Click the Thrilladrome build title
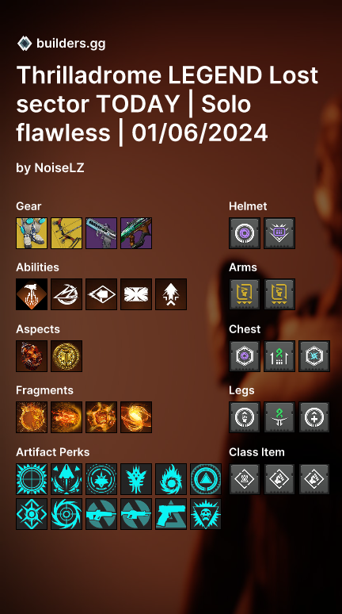The height and width of the screenshot is (614, 342). [x=167, y=104]
